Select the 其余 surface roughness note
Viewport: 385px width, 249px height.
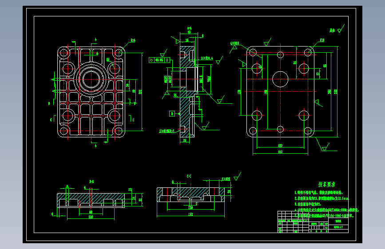pos(332,31)
